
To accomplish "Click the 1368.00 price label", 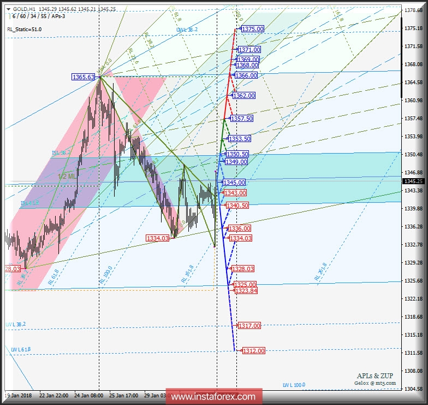I will (247, 65).
